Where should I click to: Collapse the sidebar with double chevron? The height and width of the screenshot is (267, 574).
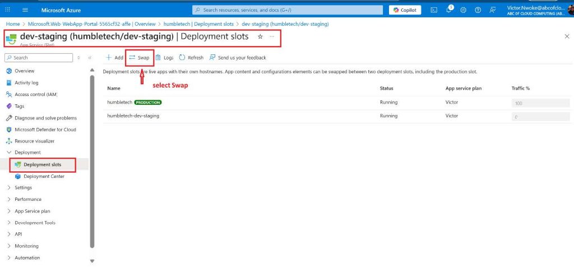coord(90,58)
